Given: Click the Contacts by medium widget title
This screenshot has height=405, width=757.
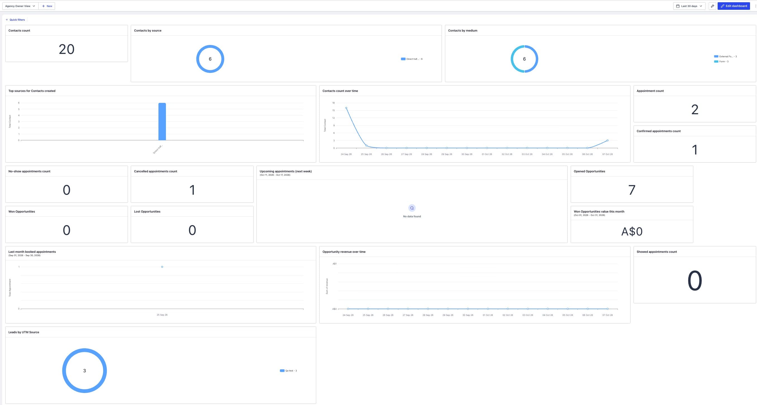Looking at the screenshot, I should click(463, 30).
